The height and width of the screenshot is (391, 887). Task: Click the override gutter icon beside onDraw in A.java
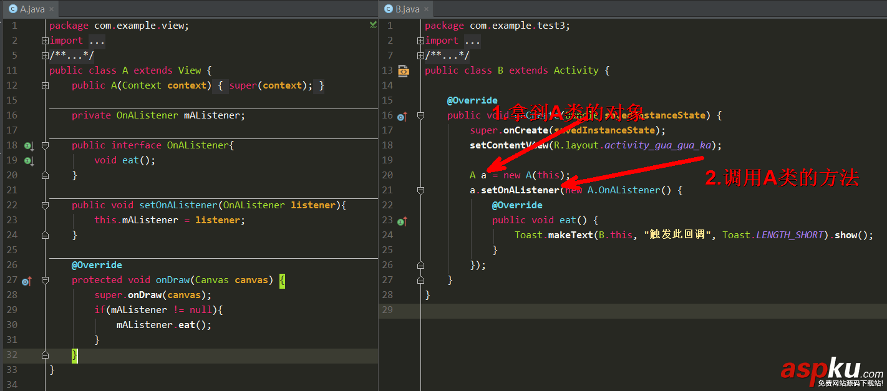point(27,281)
